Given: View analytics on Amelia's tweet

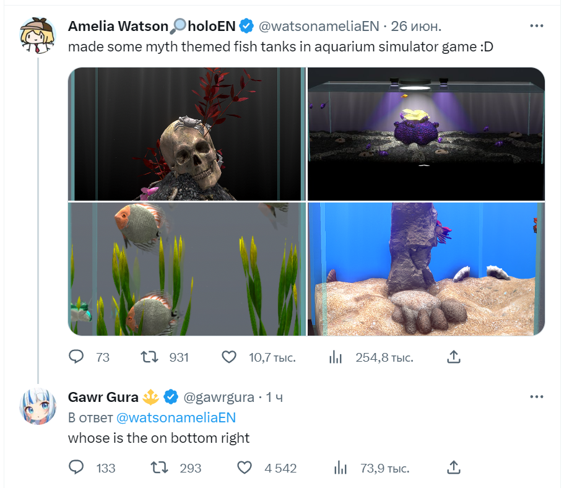Looking at the screenshot, I should click(x=336, y=357).
